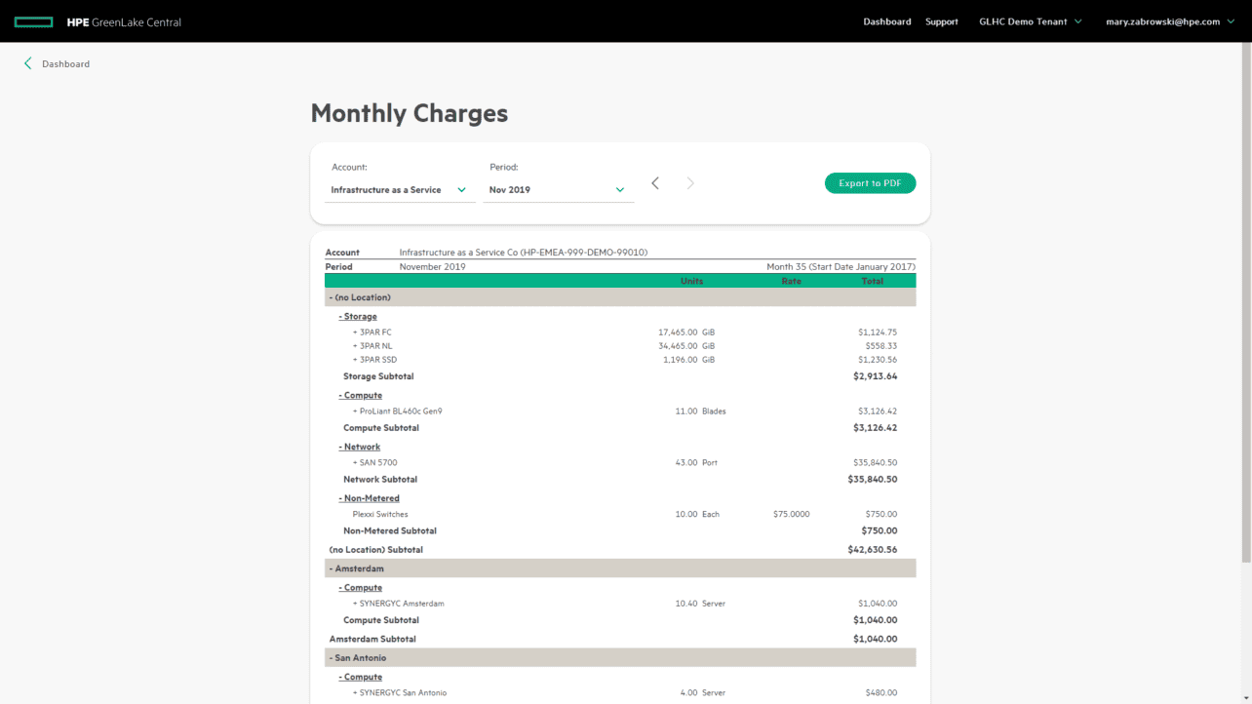The image size is (1252, 704).
Task: Click the Network Subtotal $35,840.50 amount
Action: point(873,480)
